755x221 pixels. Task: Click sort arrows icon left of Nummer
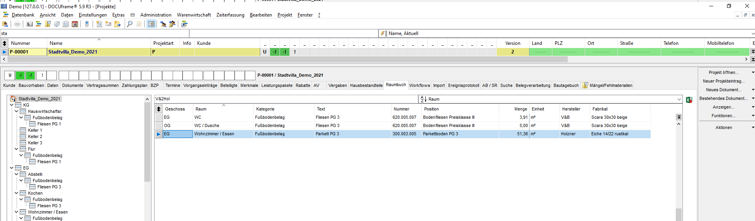click(x=4, y=43)
